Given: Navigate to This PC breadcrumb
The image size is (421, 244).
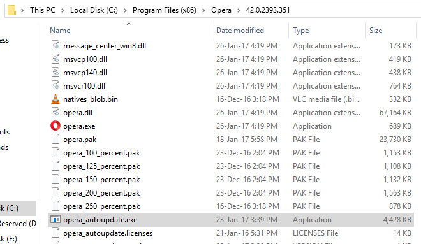Looking at the screenshot, I should [43, 10].
